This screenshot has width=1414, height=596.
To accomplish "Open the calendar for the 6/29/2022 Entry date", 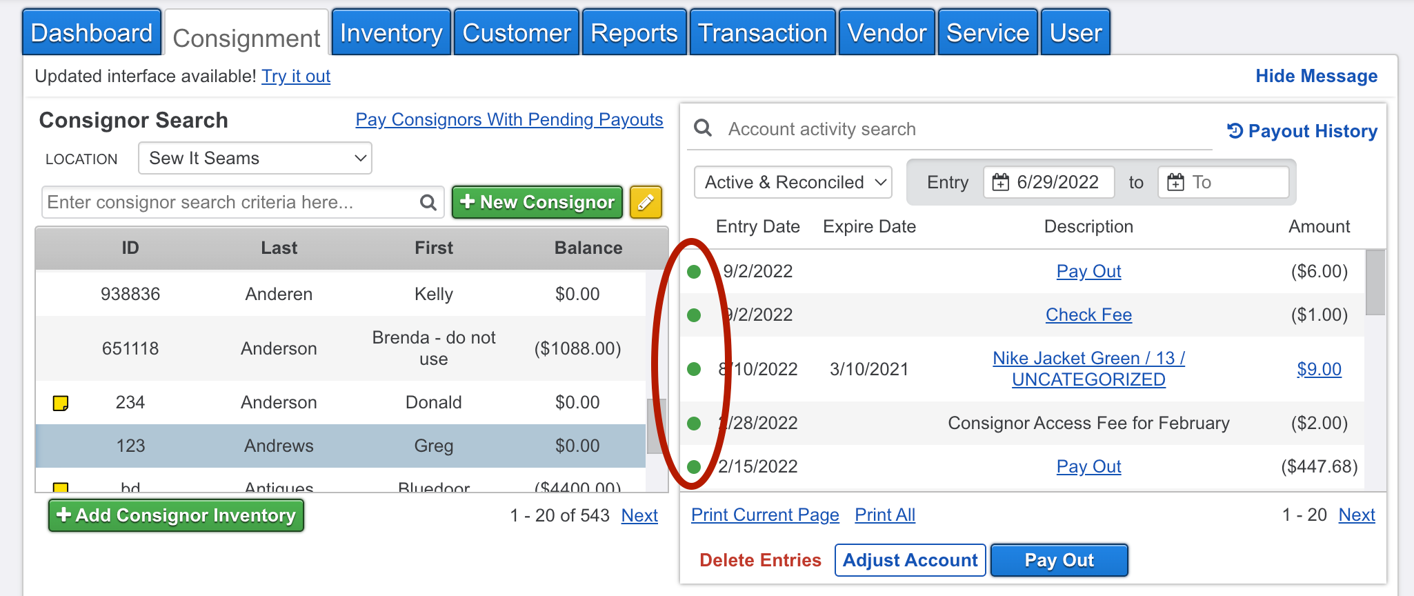I will [999, 182].
